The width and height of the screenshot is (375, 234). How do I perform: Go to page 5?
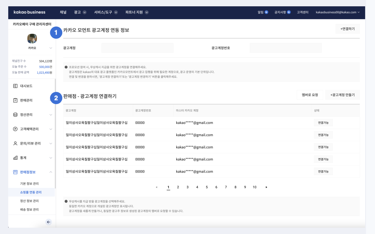click(207, 187)
